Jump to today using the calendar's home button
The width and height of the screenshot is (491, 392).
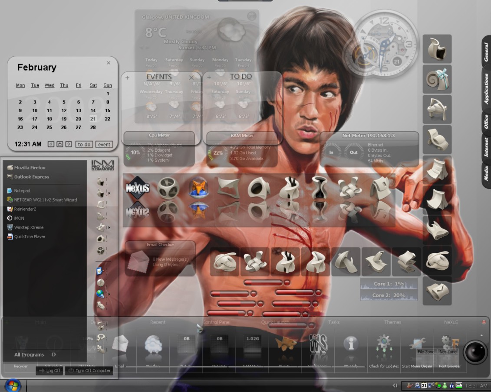pos(59,144)
